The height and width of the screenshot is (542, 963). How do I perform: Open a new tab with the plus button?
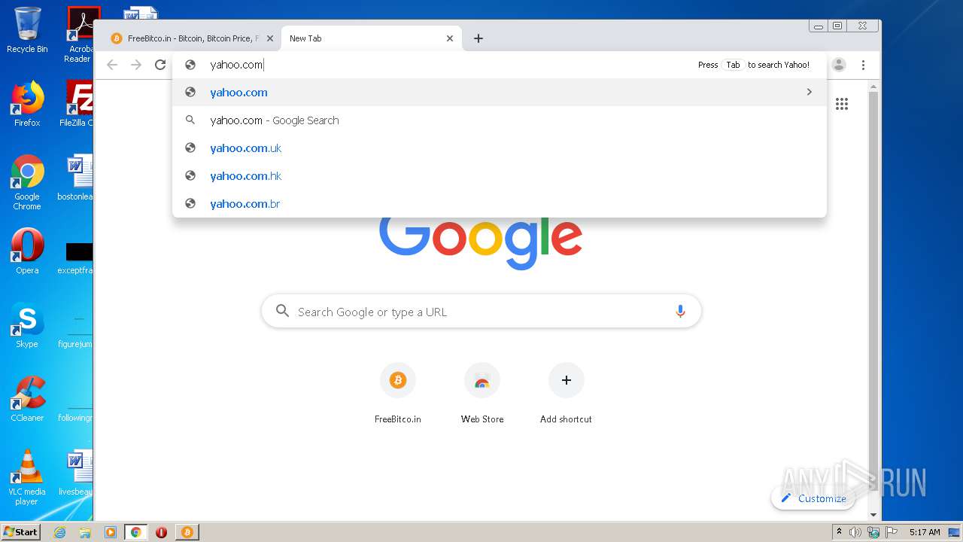click(x=478, y=38)
